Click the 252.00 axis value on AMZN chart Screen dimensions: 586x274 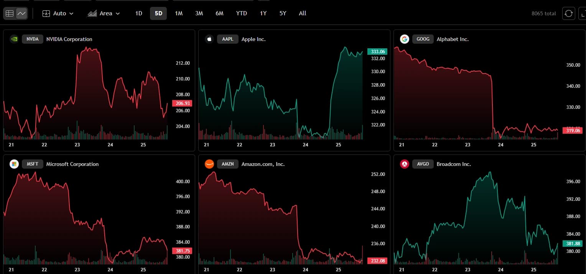[378, 174]
